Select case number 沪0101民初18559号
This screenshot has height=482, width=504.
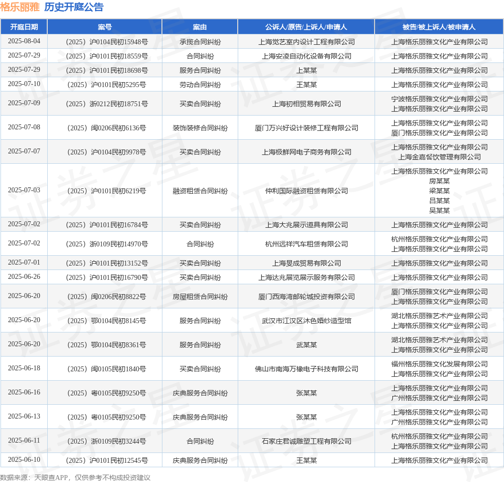pos(107,56)
